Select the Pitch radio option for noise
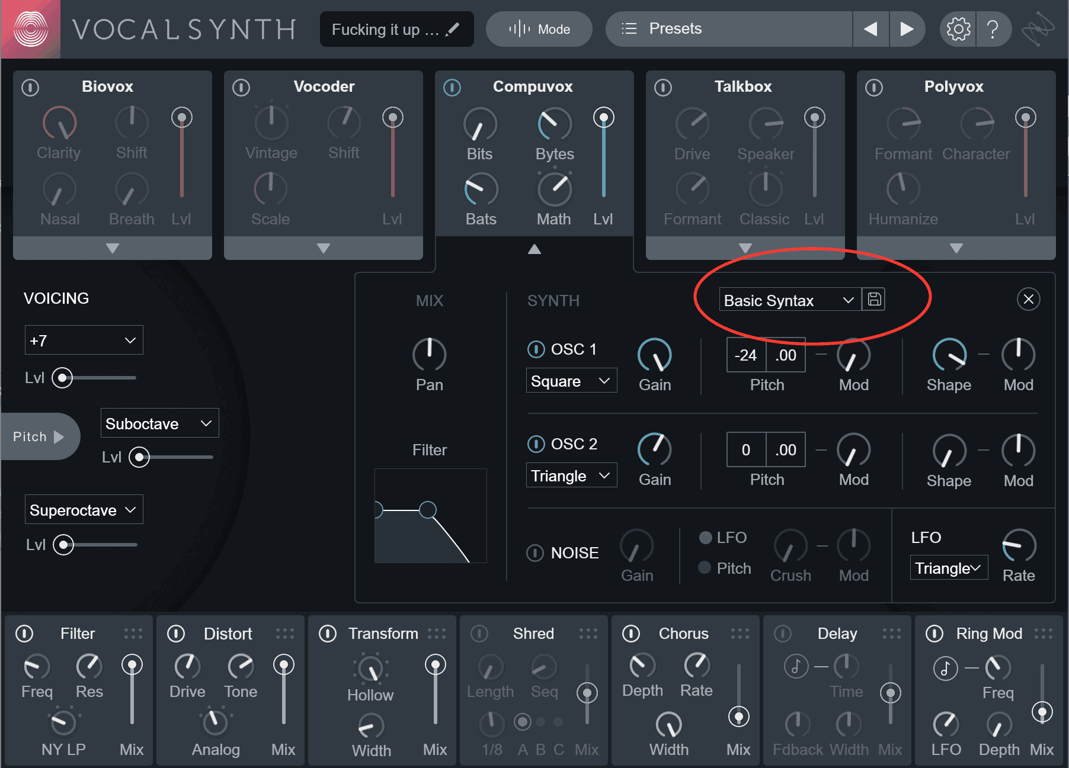Image resolution: width=1069 pixels, height=768 pixels. click(705, 567)
